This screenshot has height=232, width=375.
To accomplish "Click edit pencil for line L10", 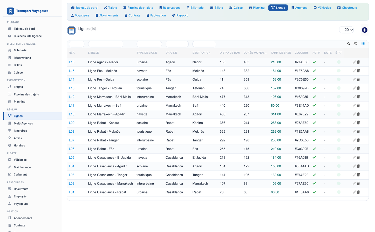I will pos(354,114).
